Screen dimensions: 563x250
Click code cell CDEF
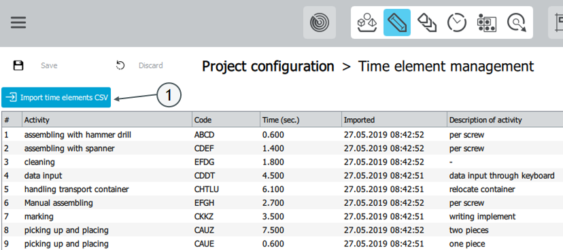click(x=204, y=149)
